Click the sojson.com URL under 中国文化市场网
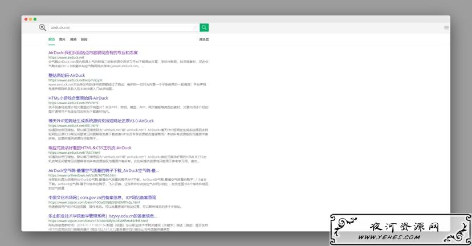472x246 pixels. 94,202
